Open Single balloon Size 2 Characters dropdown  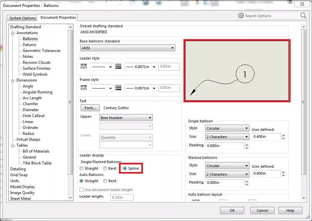tap(227, 136)
